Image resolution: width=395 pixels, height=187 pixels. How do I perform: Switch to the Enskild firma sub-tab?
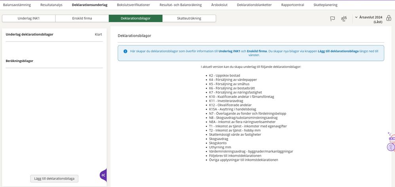82,19
